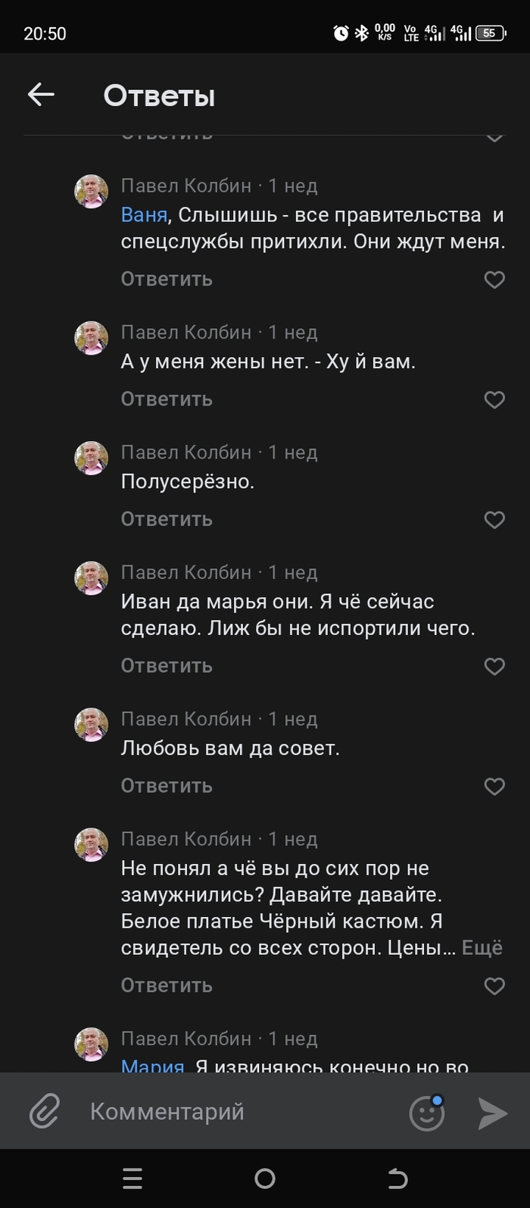Like the comment "Любовь вам да совет."
The height and width of the screenshot is (1208, 530).
pos(494,786)
